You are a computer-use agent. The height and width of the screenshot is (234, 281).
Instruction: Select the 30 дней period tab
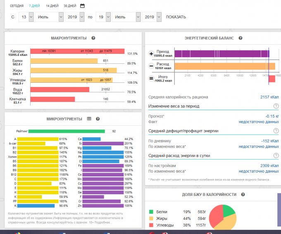pos(70,6)
